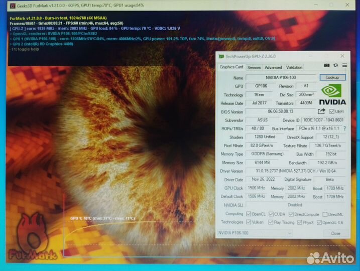
Task: Toggle the PhysX checkbox
Action: (x=299, y=222)
